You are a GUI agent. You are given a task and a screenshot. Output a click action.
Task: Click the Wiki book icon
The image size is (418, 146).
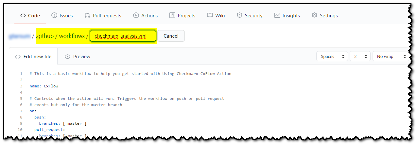210,15
